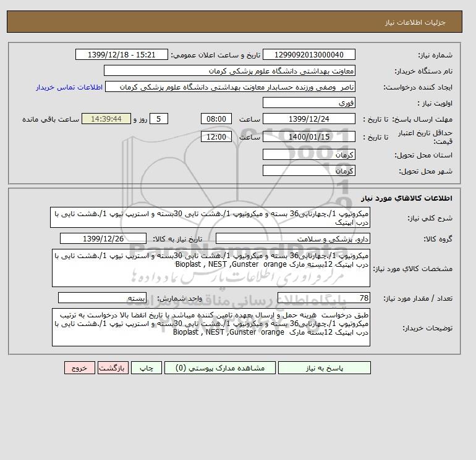Click the واحد شمارش field بسته

coord(102,298)
